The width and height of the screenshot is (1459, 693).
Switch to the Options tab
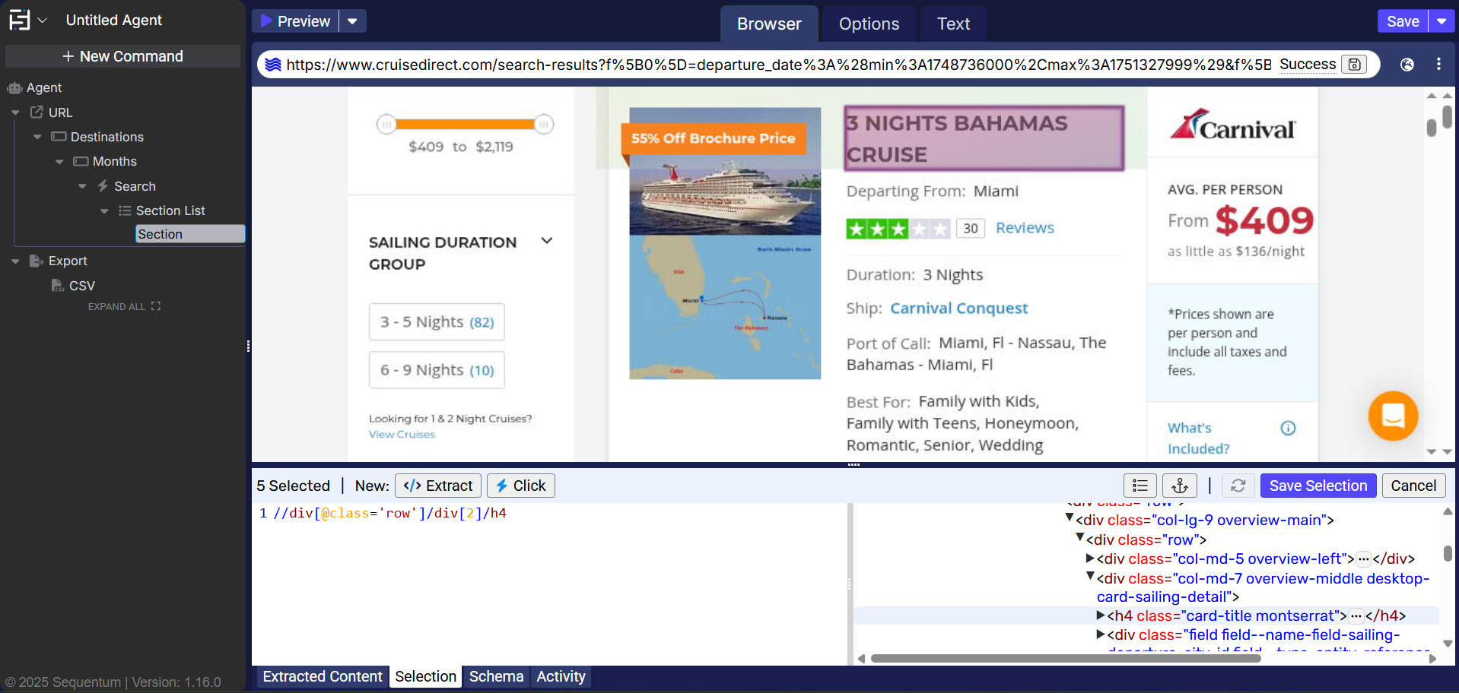coord(869,24)
